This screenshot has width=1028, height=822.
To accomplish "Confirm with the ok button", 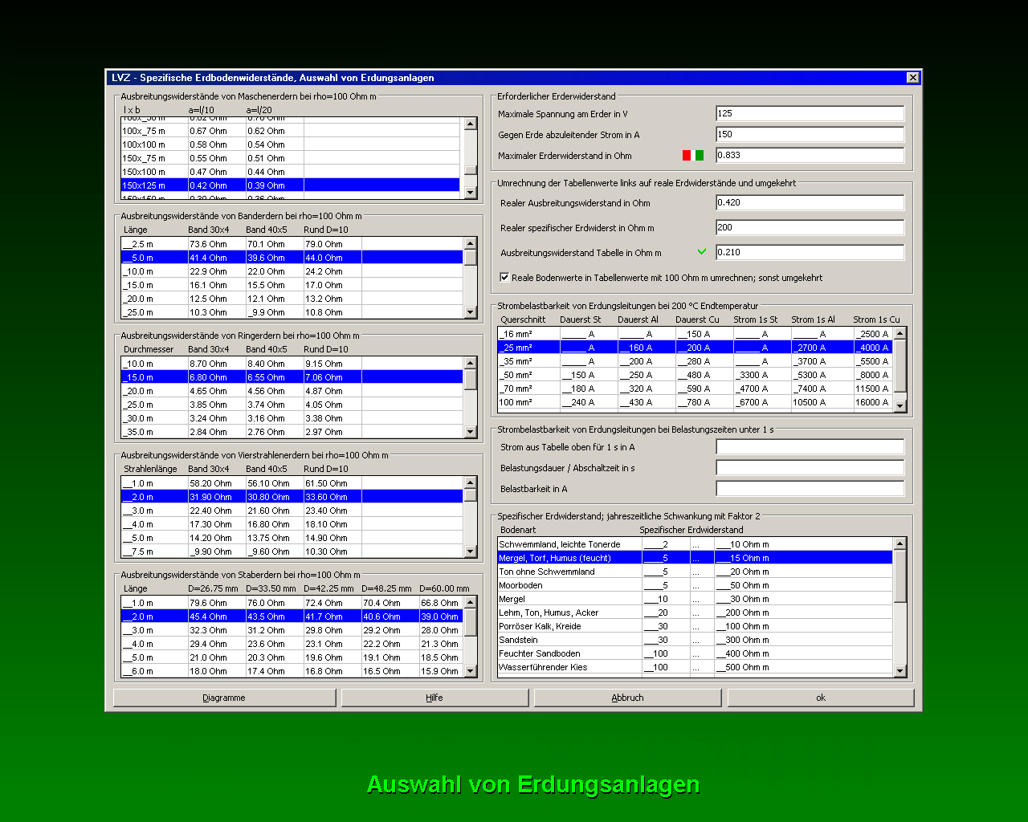I will (821, 698).
